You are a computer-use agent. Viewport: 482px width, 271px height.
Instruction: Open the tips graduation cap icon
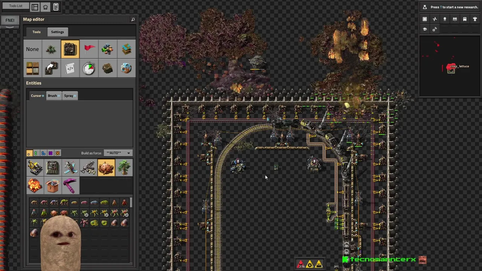pyautogui.click(x=425, y=29)
